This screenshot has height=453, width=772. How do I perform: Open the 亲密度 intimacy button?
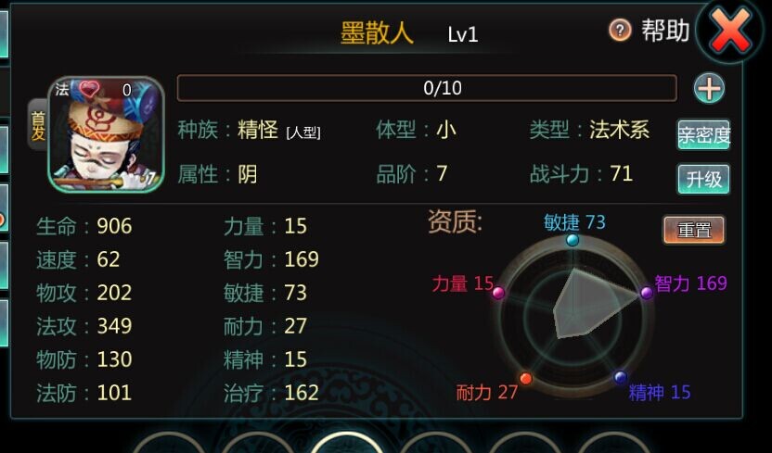pos(703,134)
